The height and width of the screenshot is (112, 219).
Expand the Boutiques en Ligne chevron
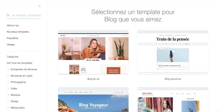coord(8,76)
